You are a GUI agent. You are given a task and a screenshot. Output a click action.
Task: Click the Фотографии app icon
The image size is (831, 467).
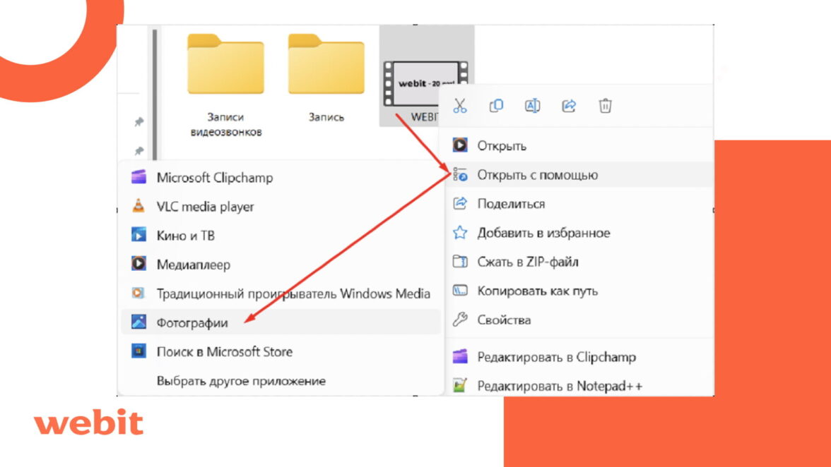coord(138,322)
